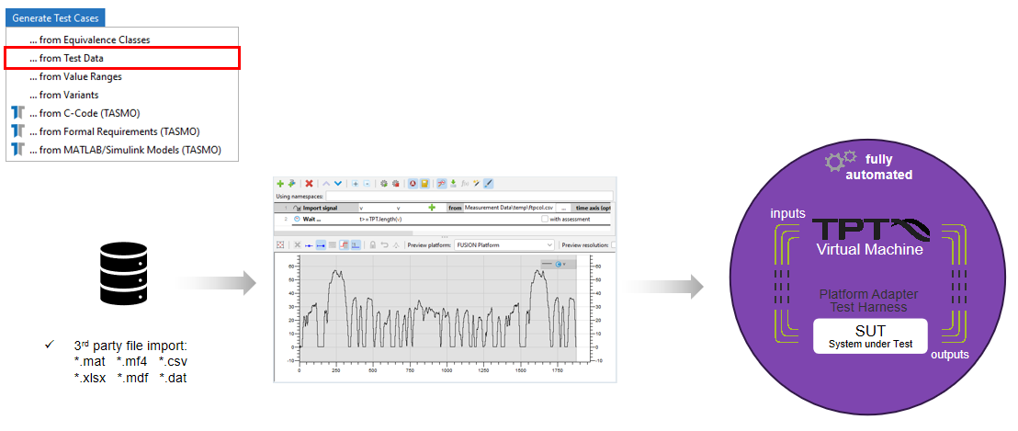Viewport: 1018px width, 431px height.
Task: Click the ftpcol.csv file path field
Action: tap(508, 208)
